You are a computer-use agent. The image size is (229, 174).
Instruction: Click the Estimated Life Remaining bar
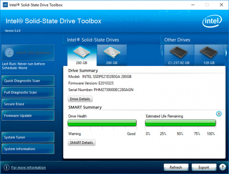click(180, 123)
